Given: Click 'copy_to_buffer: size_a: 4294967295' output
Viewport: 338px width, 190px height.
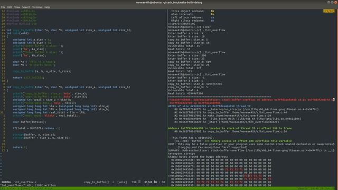Looking at the screenshot, I should click(x=195, y=84).
